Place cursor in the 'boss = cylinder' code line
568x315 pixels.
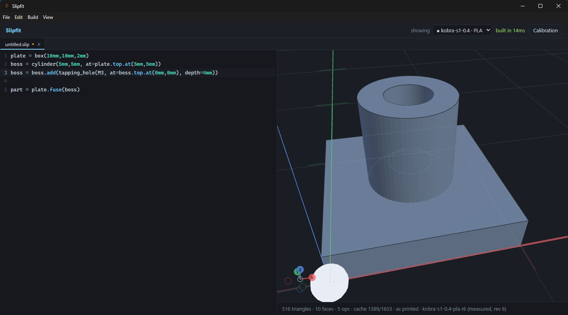(x=86, y=64)
